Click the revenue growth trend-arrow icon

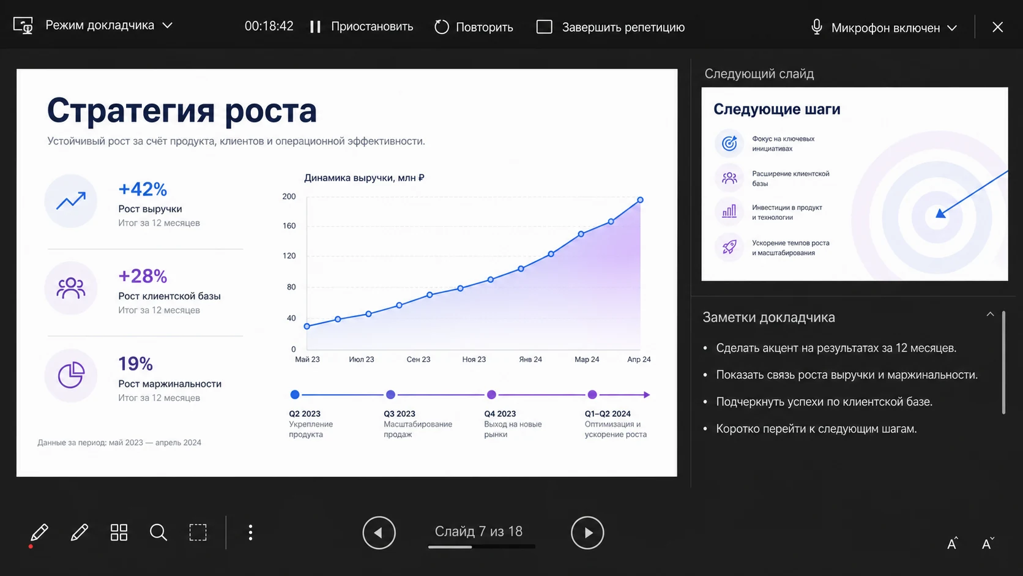71,201
